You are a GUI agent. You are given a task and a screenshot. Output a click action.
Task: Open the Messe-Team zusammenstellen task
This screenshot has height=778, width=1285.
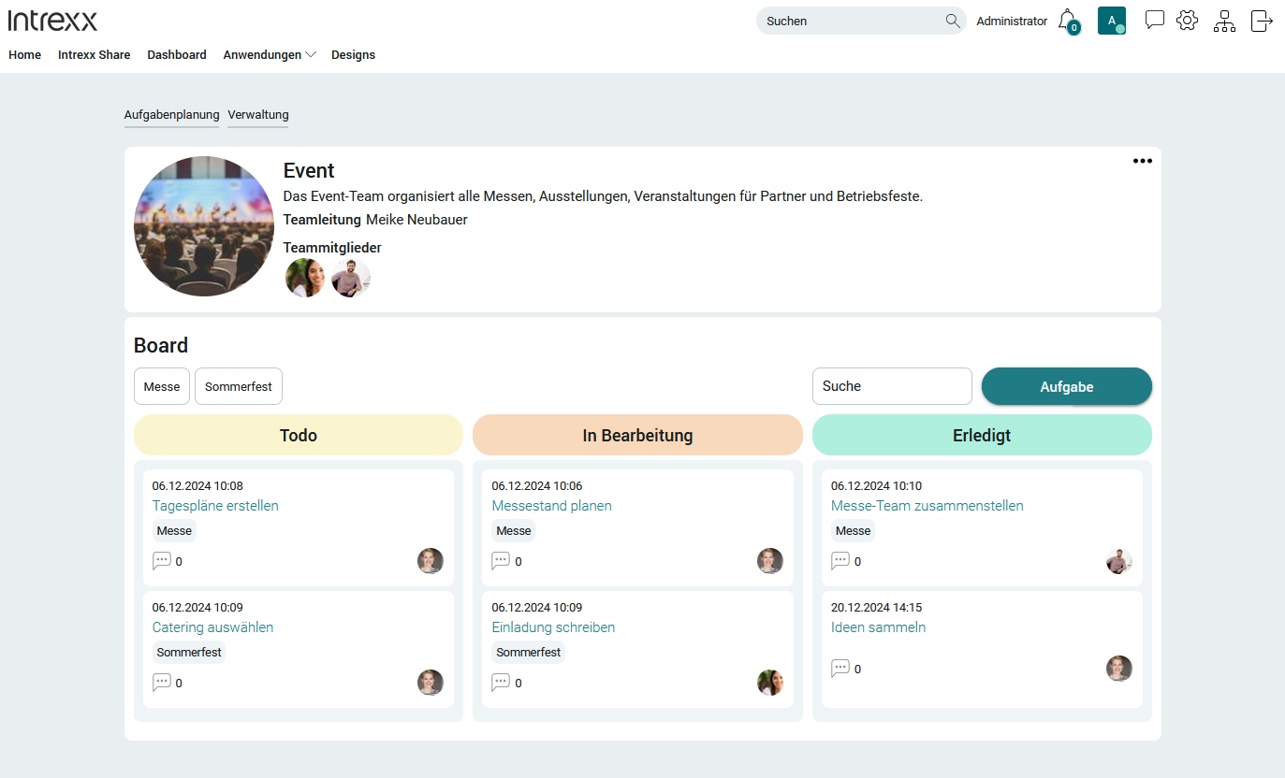pyautogui.click(x=927, y=506)
